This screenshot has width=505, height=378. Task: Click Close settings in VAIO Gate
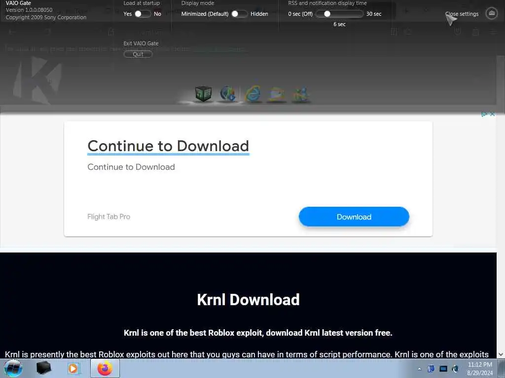coord(462,14)
